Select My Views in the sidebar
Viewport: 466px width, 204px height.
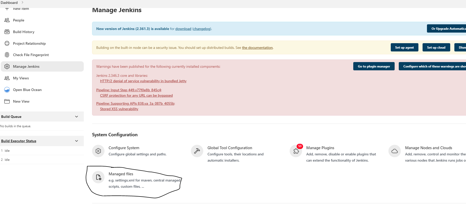pyautogui.click(x=21, y=78)
